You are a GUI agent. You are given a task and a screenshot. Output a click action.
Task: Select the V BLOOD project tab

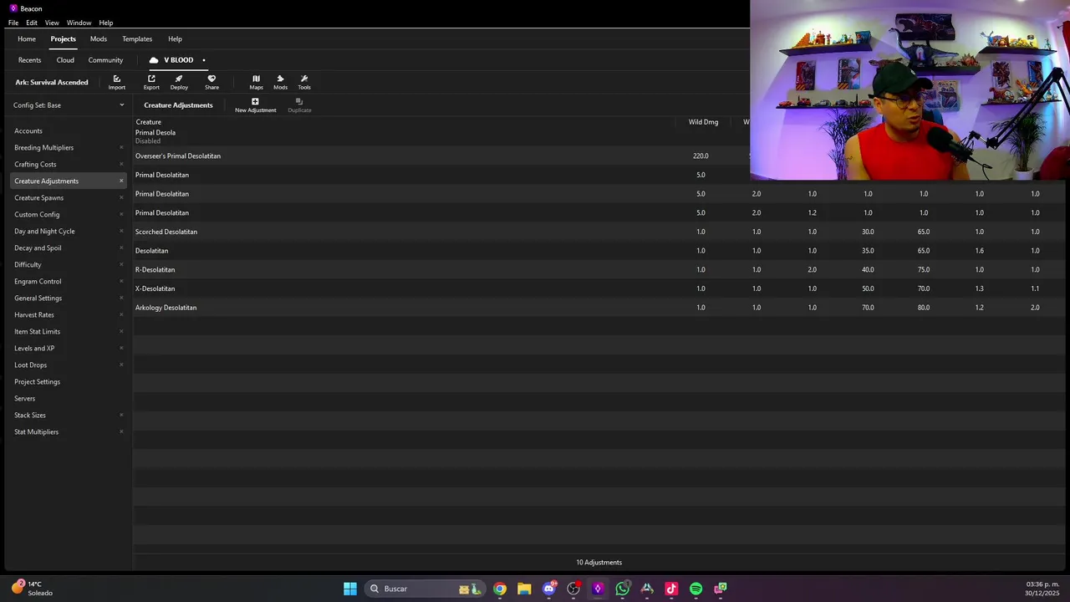[178, 60]
